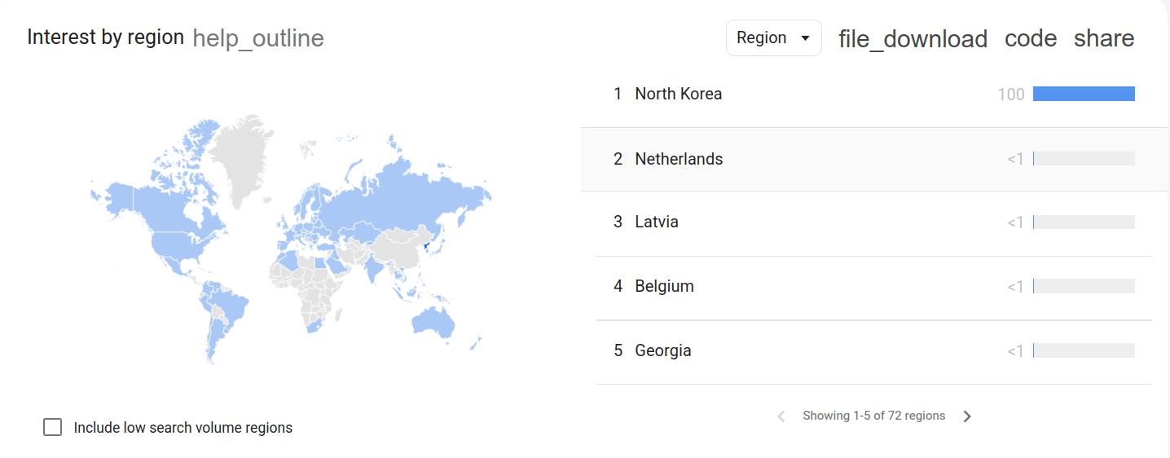Enable Include low search volume regions checkbox

tap(53, 427)
